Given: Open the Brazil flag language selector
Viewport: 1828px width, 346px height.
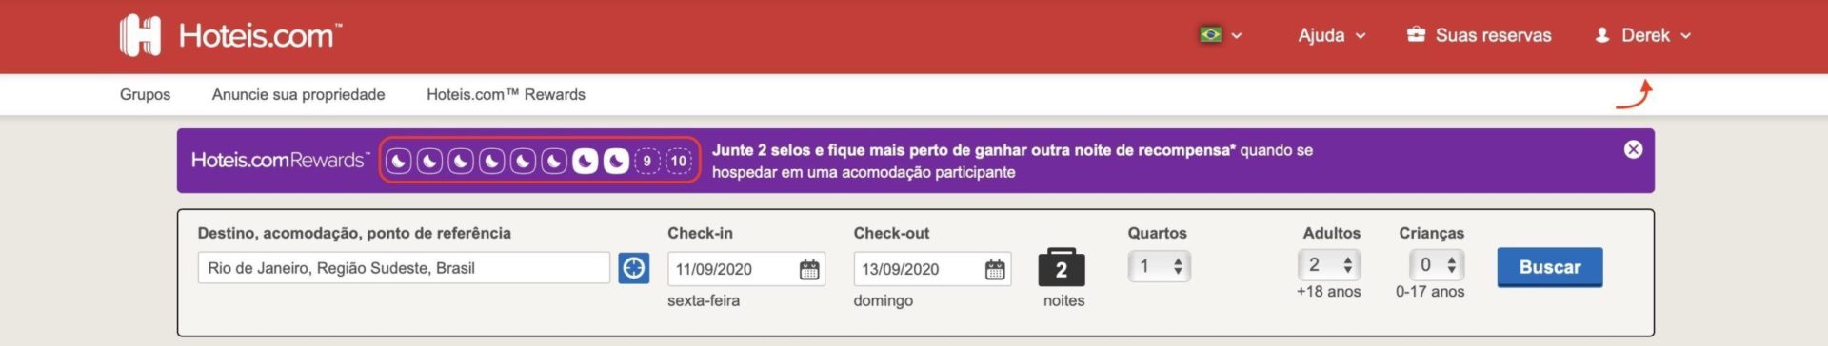Looking at the screenshot, I should pyautogui.click(x=1221, y=35).
